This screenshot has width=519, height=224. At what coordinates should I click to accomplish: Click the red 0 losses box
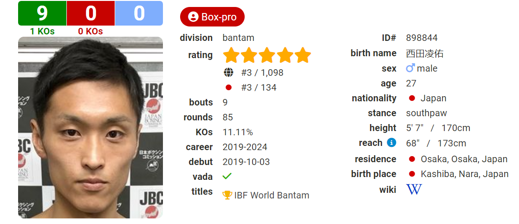point(91,13)
